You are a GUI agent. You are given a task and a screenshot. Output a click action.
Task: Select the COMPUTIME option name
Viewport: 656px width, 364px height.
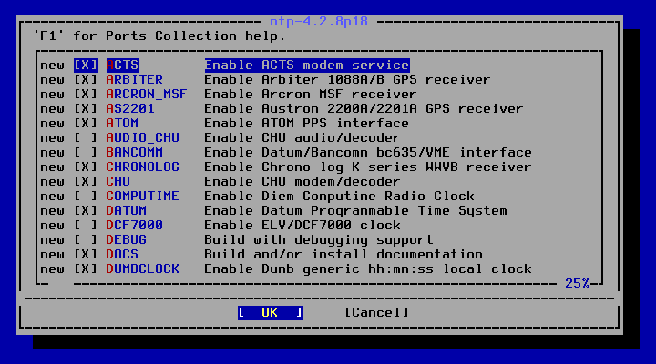click(x=143, y=197)
